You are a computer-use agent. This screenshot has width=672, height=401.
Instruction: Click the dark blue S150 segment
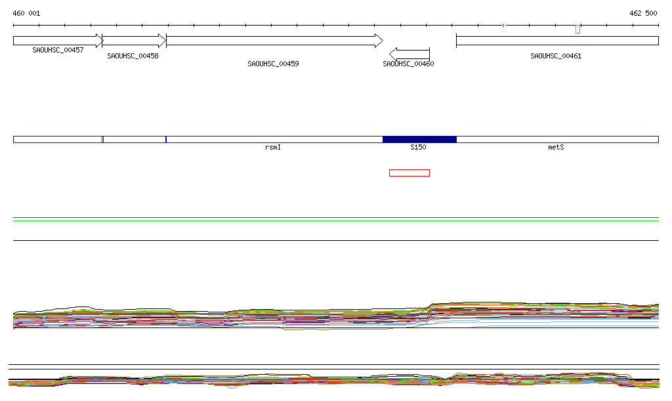coord(419,139)
